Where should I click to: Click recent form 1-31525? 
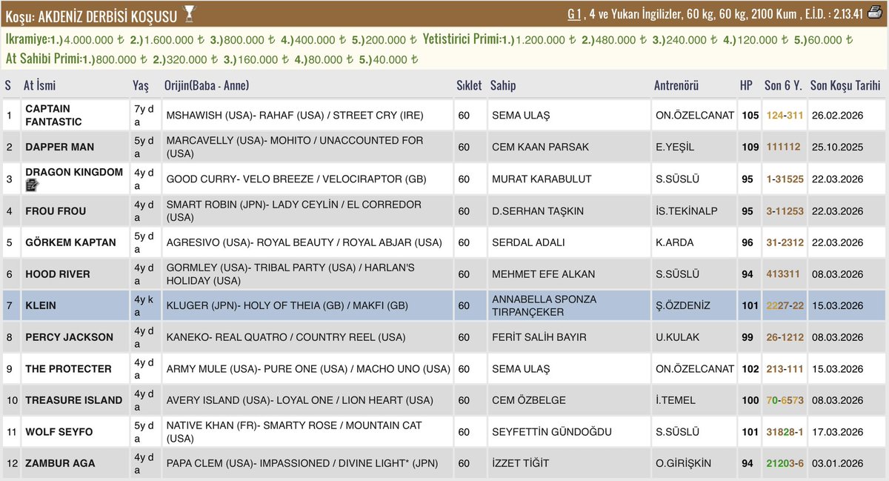point(785,179)
